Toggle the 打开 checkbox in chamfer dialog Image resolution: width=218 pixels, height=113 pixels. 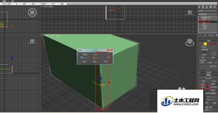pos(105,57)
